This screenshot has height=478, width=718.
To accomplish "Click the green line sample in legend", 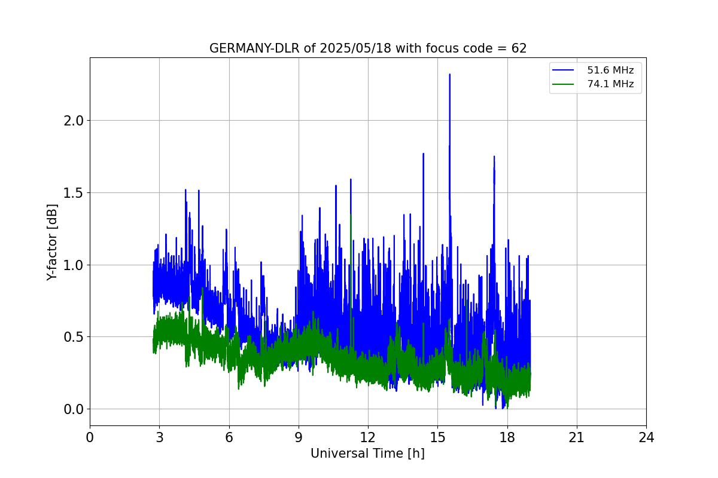I will (564, 84).
